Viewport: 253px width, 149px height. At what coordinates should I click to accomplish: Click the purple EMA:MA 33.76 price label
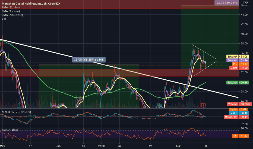pyautogui.click(x=238, y=60)
